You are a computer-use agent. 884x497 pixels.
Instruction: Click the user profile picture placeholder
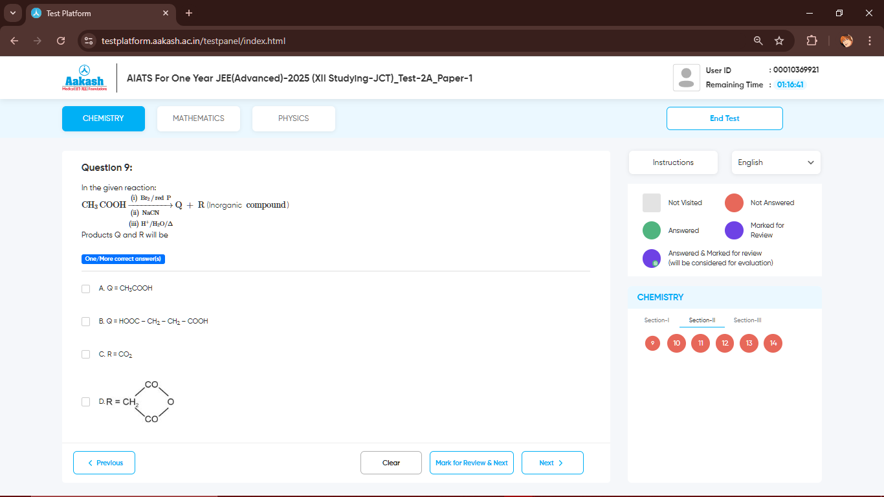pos(687,78)
